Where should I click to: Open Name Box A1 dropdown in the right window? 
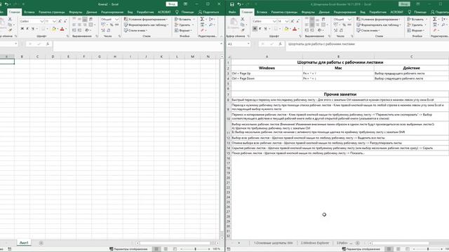[248, 44]
